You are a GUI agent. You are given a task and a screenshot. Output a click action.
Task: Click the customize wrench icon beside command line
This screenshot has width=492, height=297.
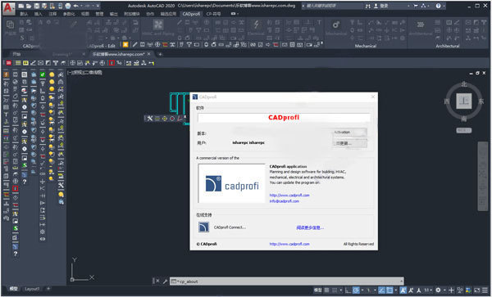165,281
